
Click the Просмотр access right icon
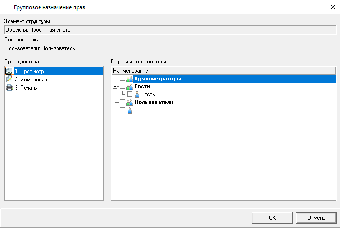click(9, 71)
